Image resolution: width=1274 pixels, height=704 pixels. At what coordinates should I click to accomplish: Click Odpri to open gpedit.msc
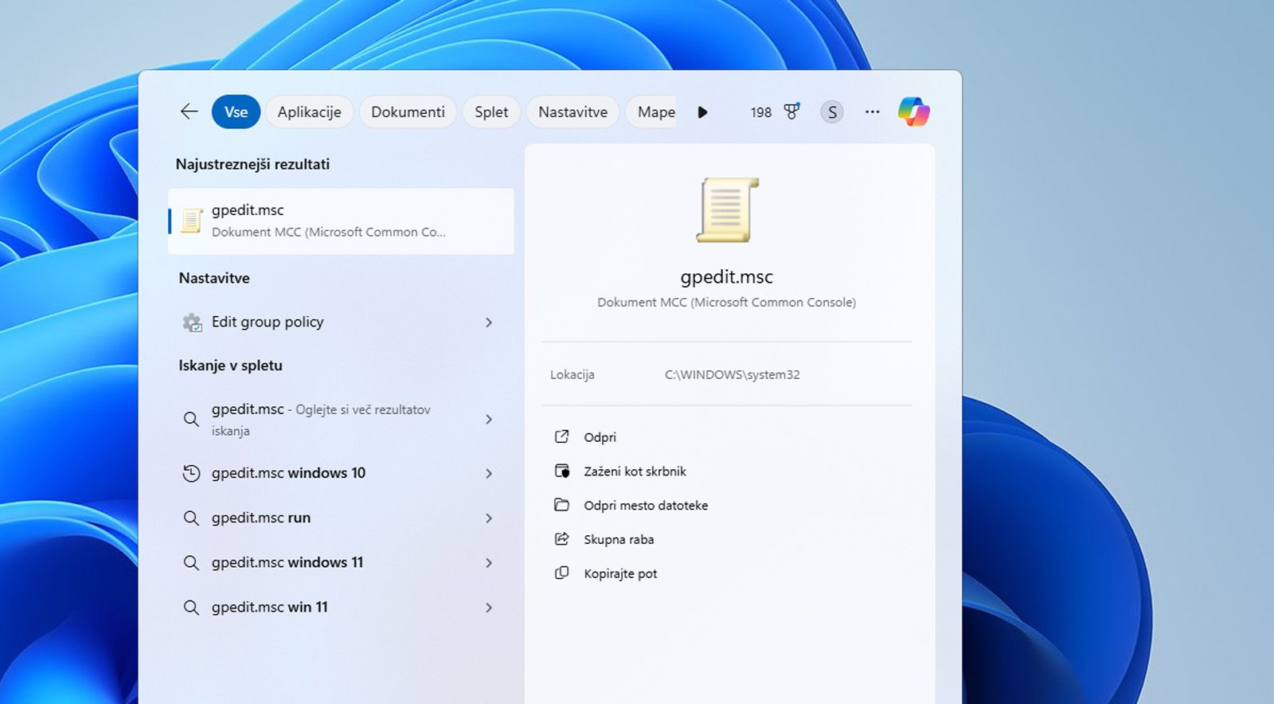(x=600, y=437)
